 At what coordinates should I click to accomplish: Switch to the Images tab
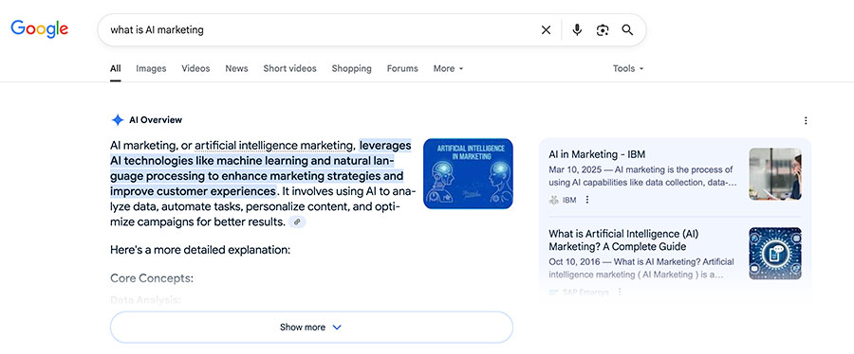tap(151, 68)
